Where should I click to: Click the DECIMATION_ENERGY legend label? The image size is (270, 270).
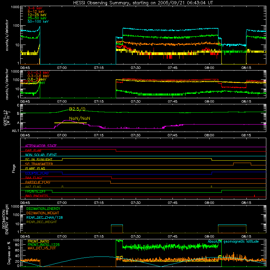pyautogui.click(x=43, y=209)
